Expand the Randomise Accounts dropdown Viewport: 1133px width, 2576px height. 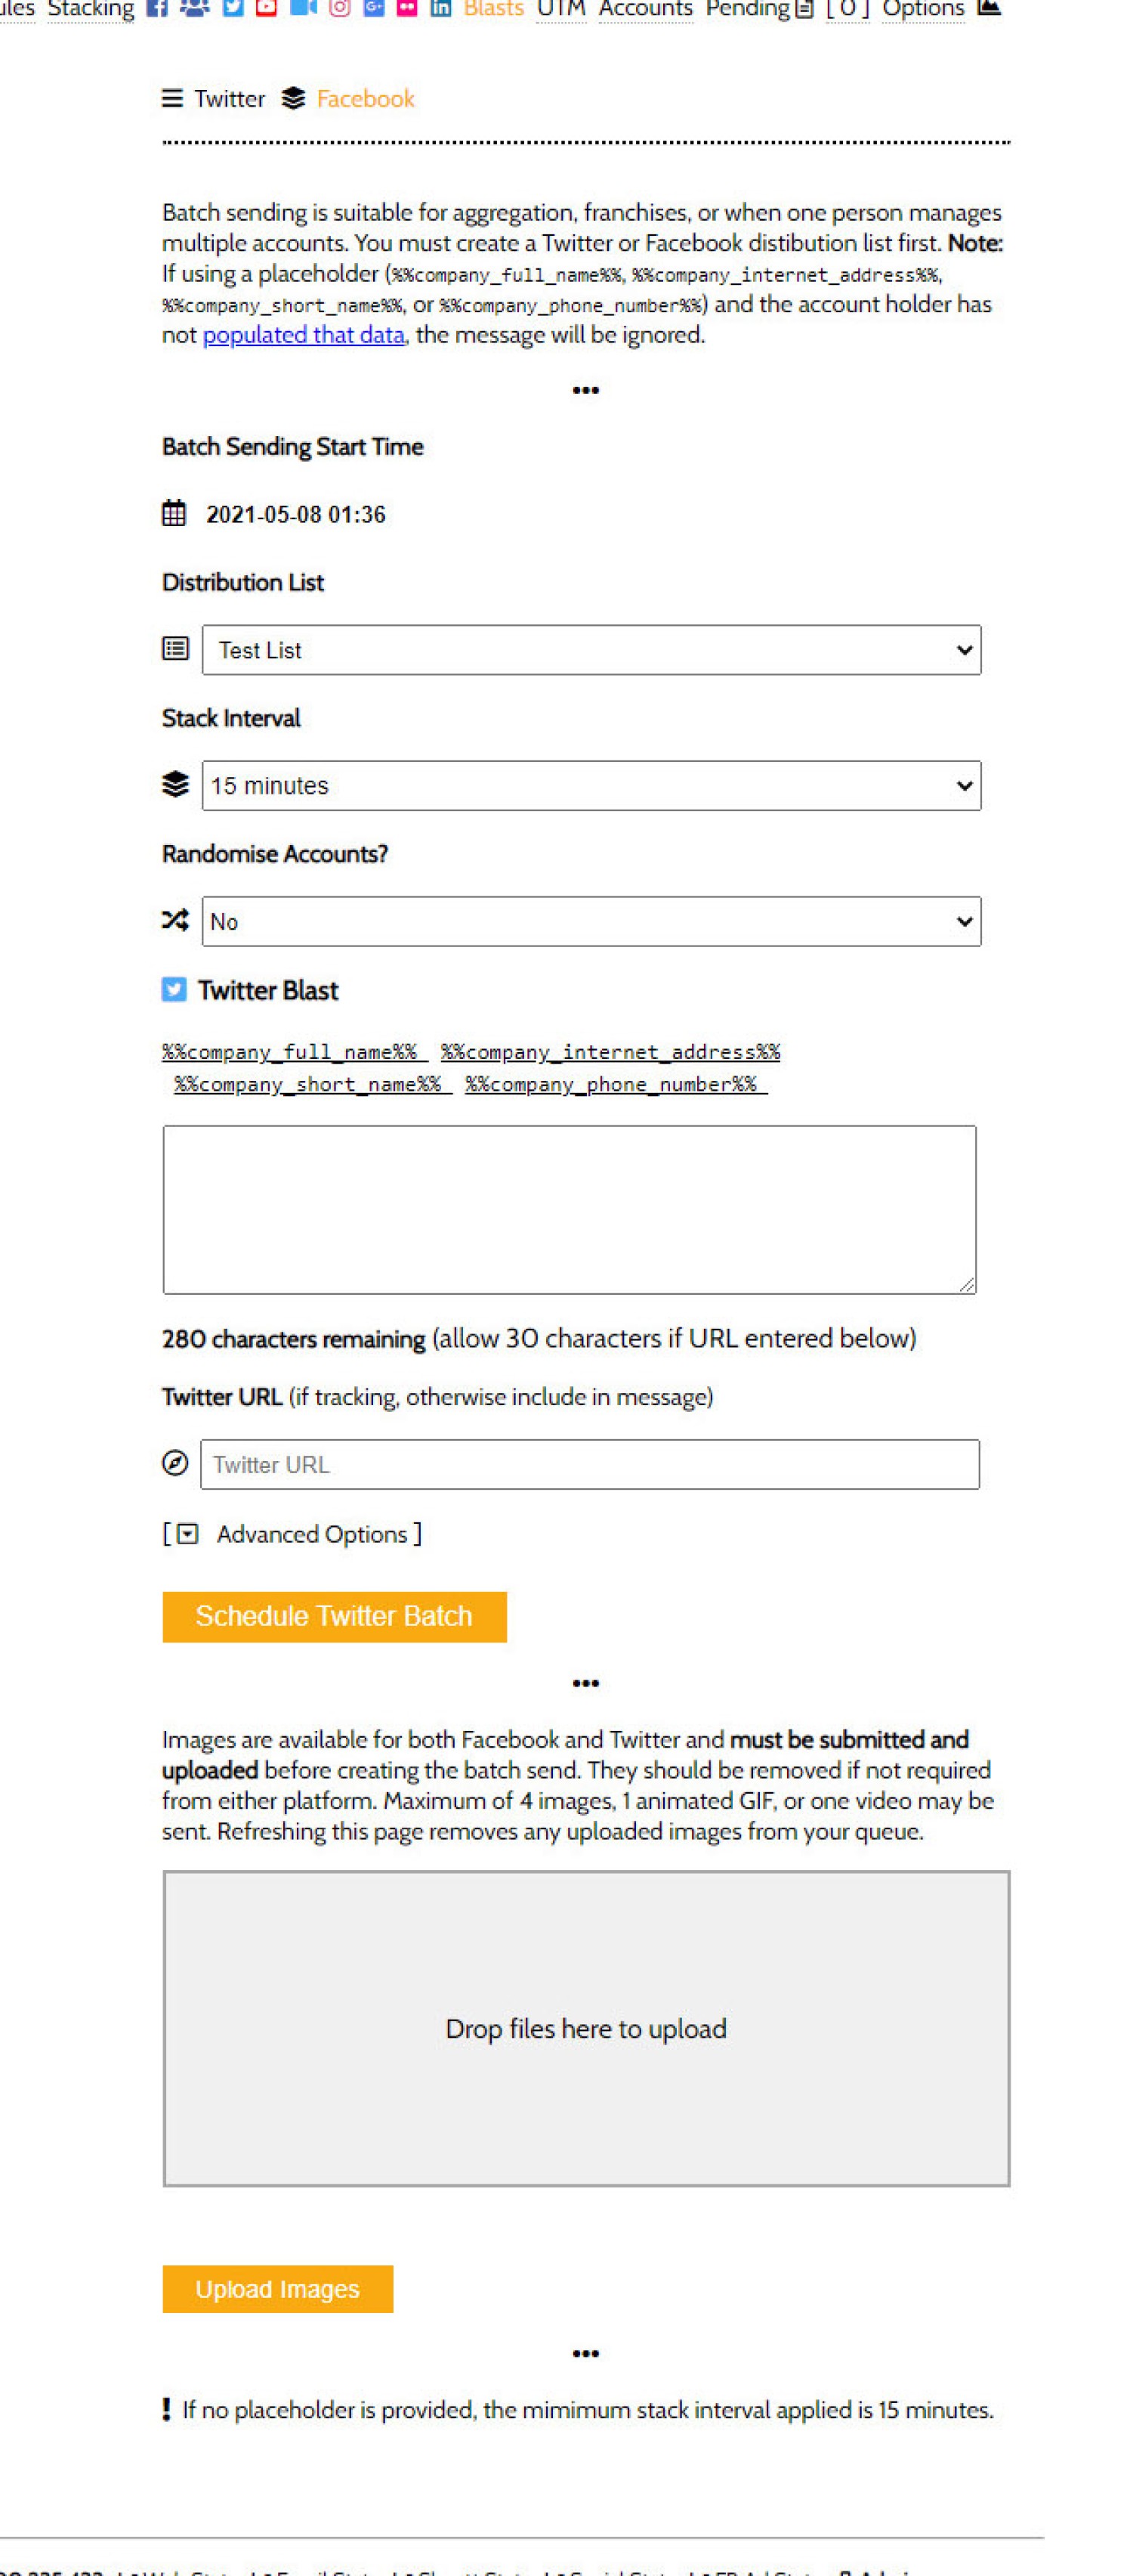point(591,922)
